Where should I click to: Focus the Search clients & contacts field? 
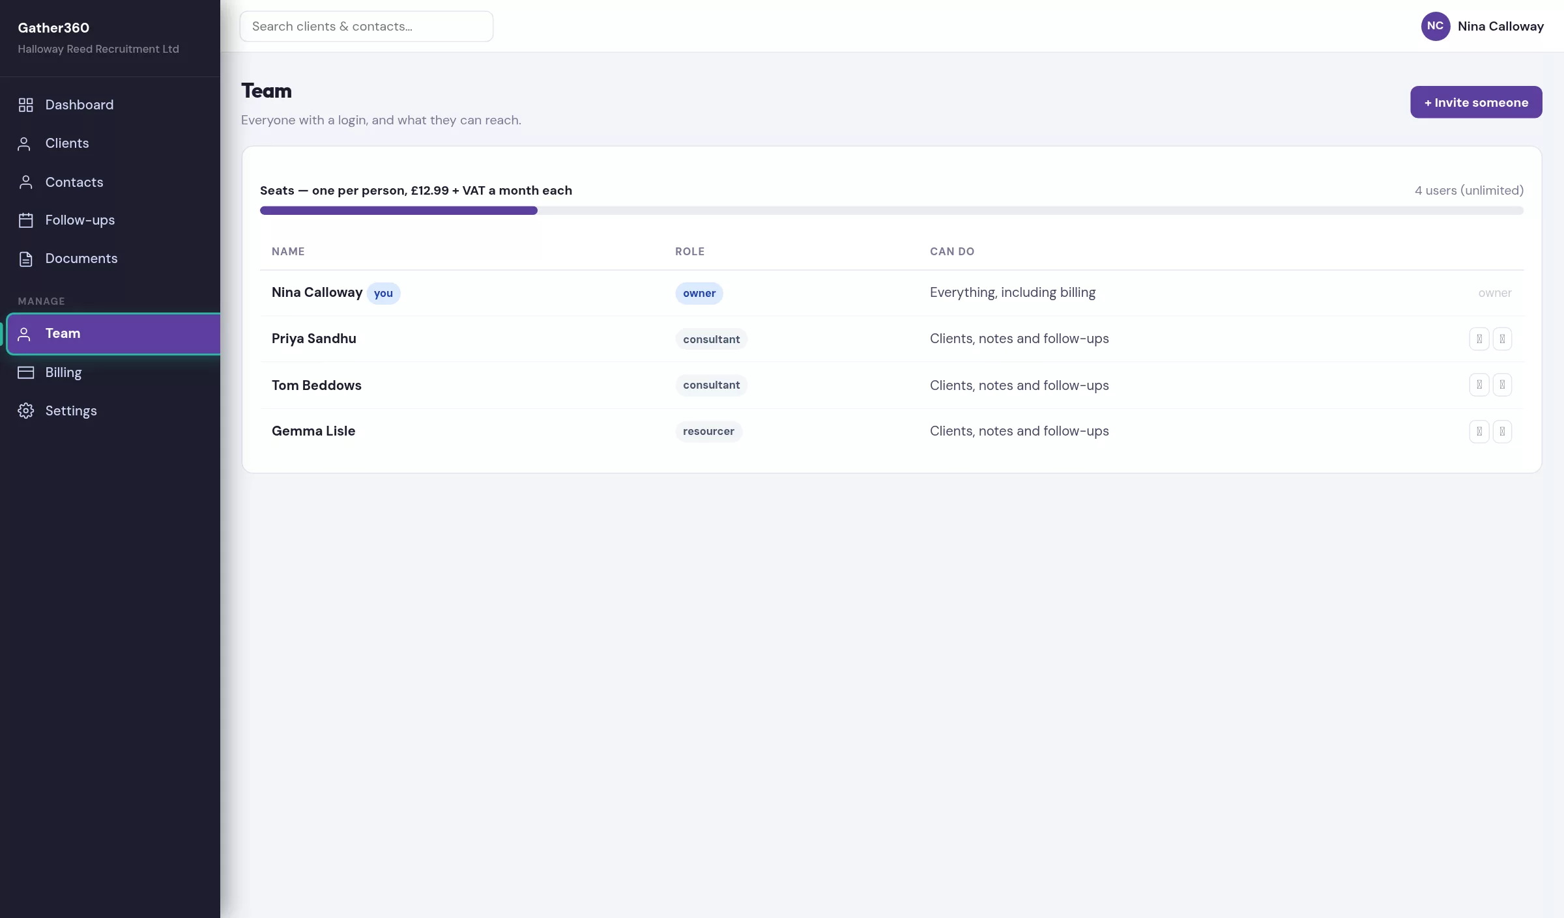tap(366, 26)
